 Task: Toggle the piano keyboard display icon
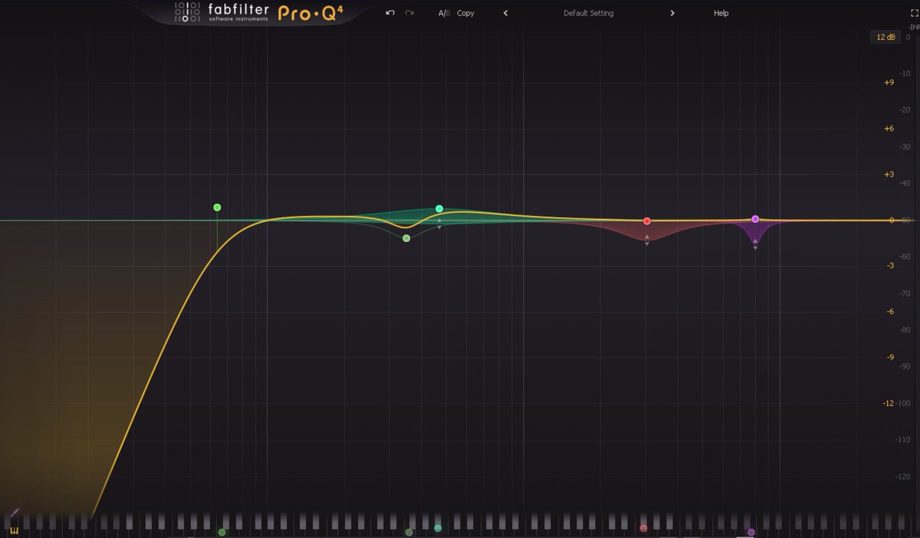tap(15, 530)
